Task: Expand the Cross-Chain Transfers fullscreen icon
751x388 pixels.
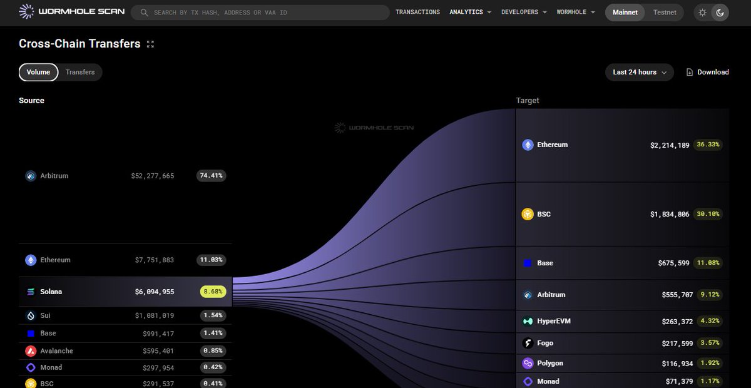Action: coord(150,44)
